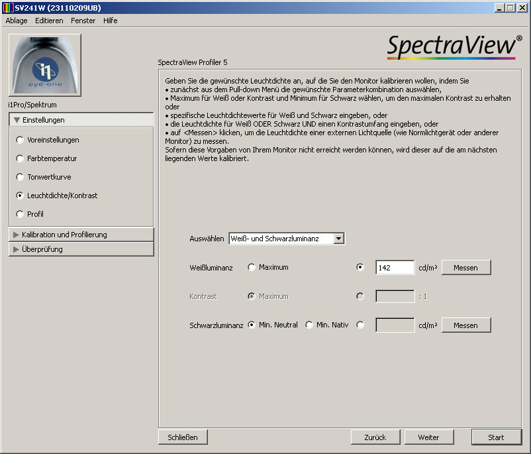Open the Editieren menu
The width and height of the screenshot is (531, 454).
[49, 21]
